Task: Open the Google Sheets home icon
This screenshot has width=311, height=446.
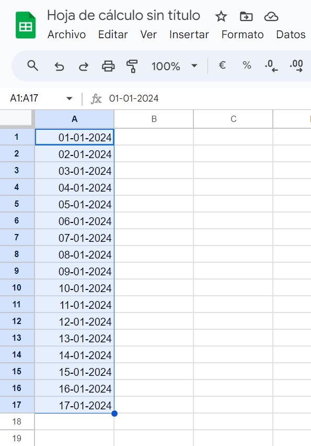Action: pyautogui.click(x=26, y=25)
